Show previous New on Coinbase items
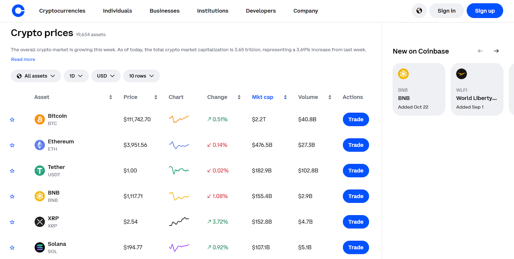514x259 pixels. 480,51
